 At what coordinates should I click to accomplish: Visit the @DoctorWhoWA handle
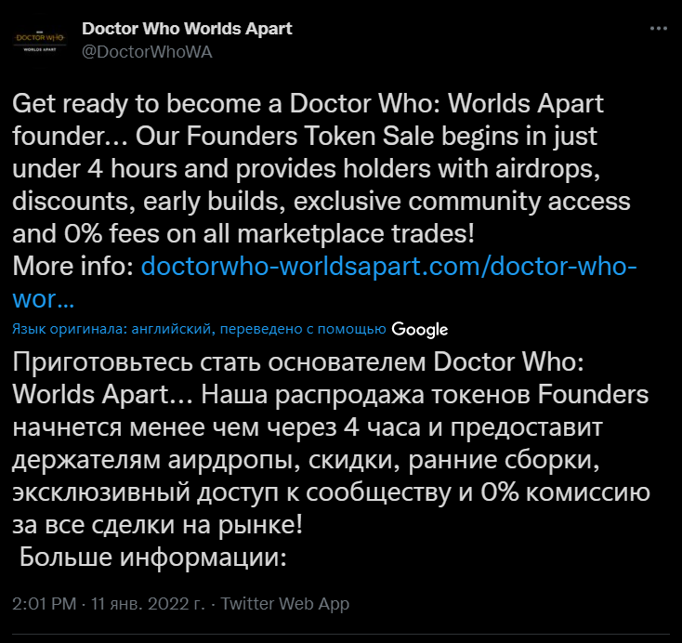pyautogui.click(x=147, y=52)
